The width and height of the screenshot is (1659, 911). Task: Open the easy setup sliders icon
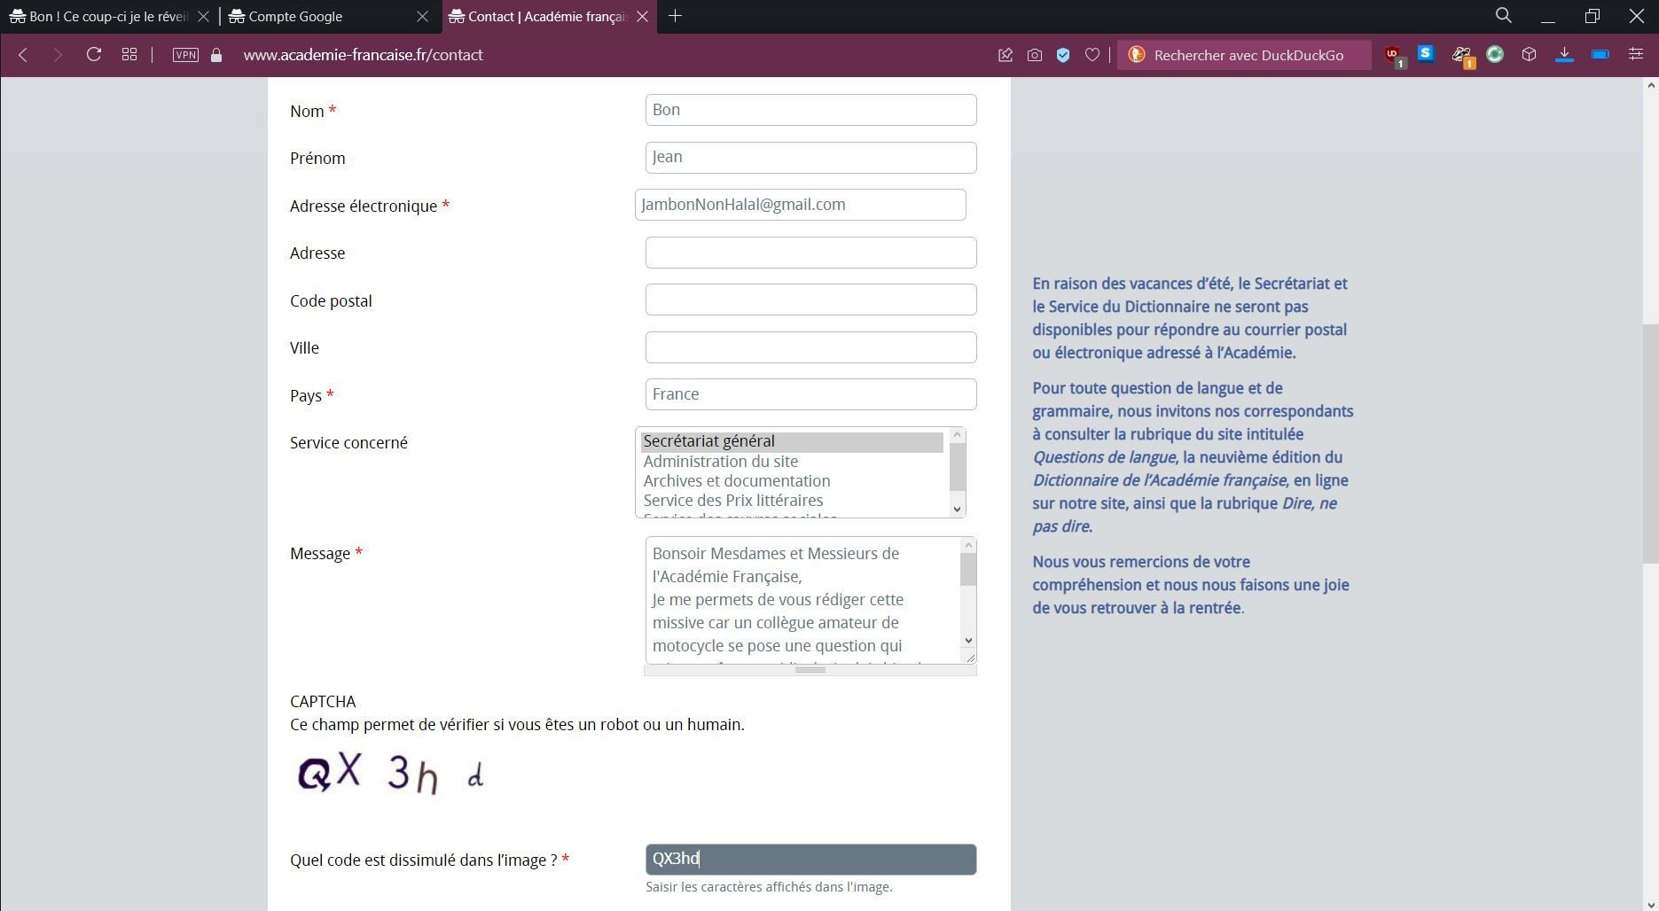point(1635,55)
